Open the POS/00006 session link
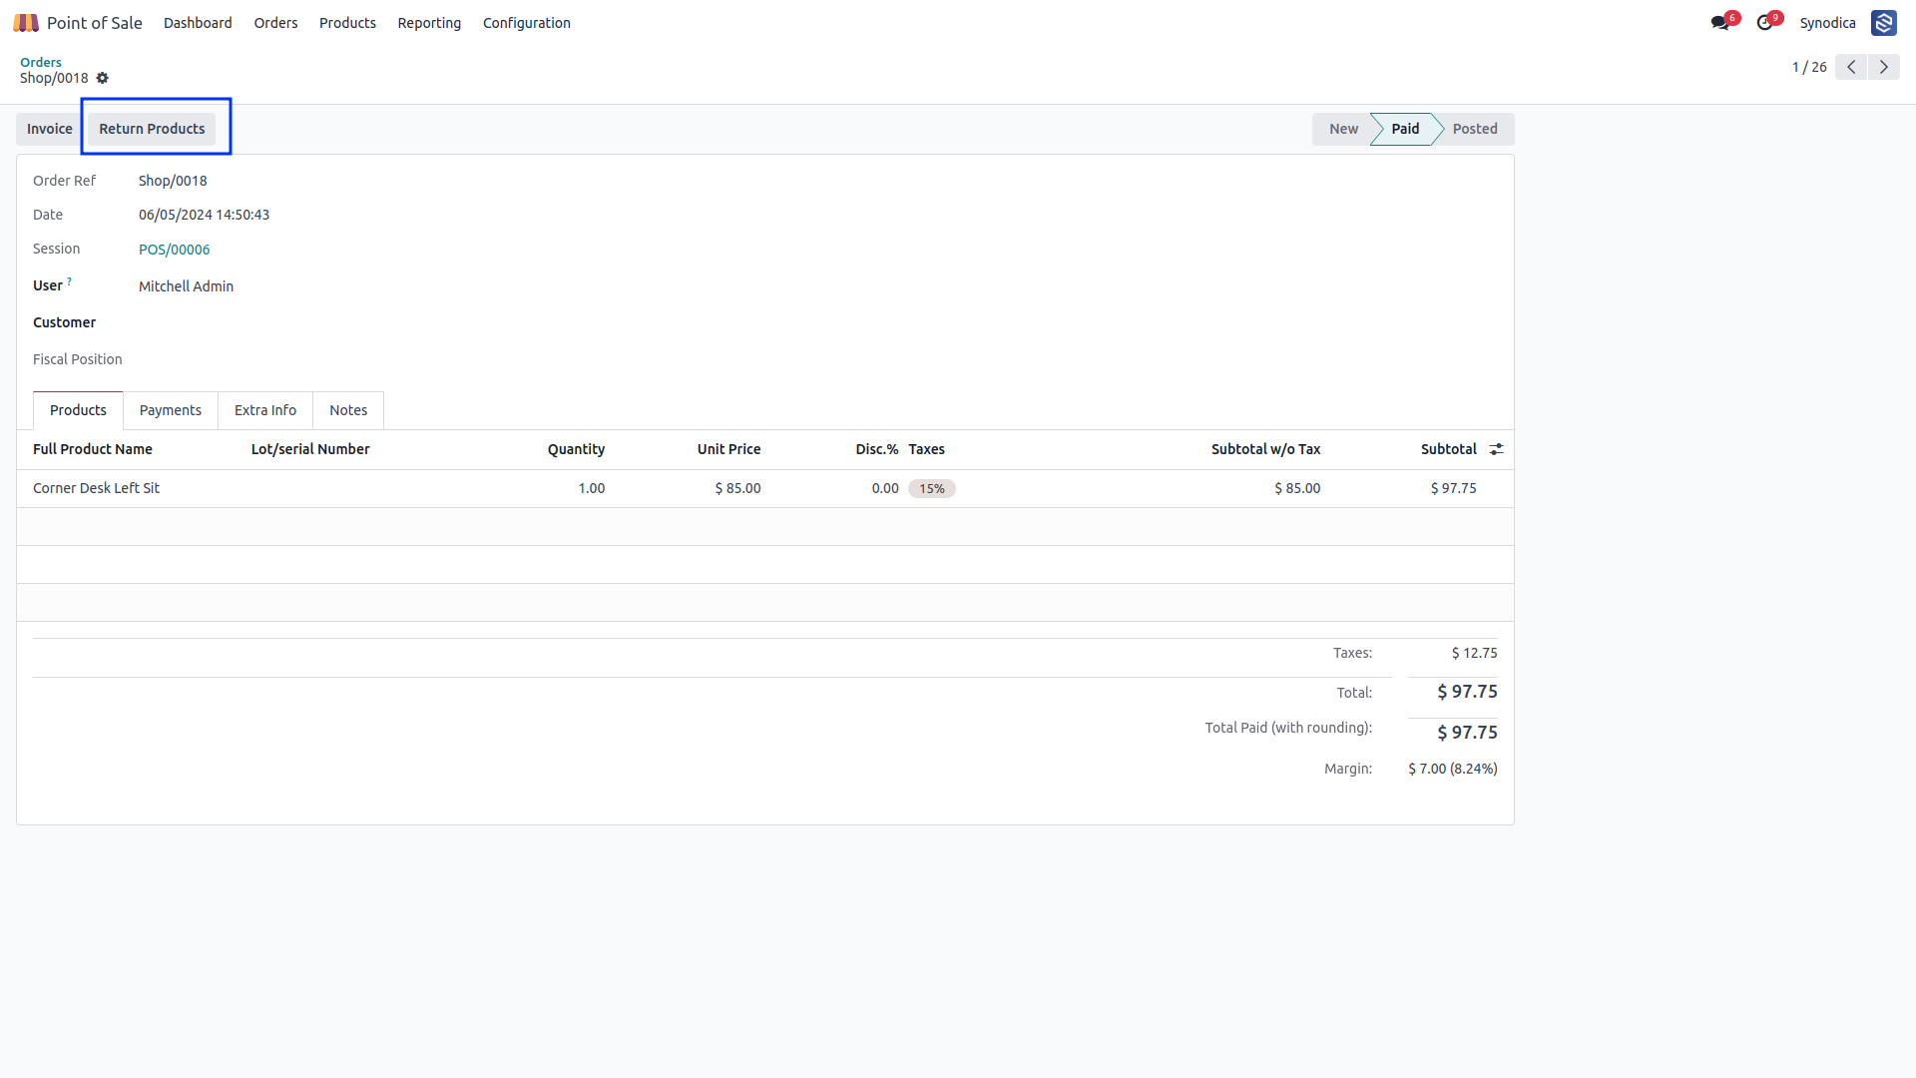The image size is (1916, 1078). (175, 250)
